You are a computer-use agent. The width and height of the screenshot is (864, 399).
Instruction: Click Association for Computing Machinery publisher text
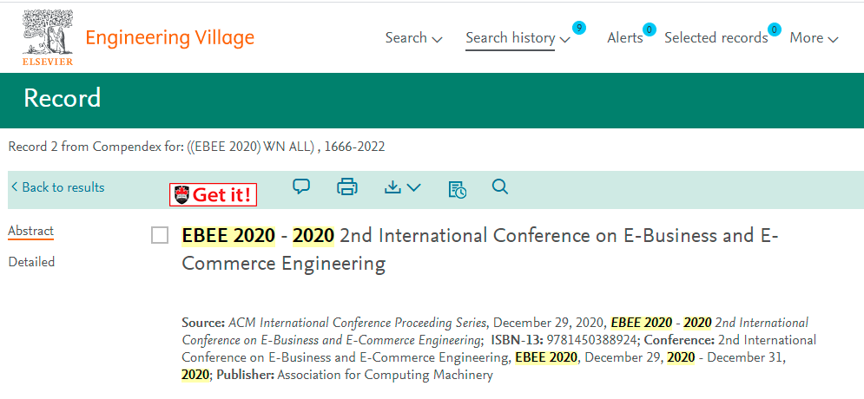coord(386,376)
